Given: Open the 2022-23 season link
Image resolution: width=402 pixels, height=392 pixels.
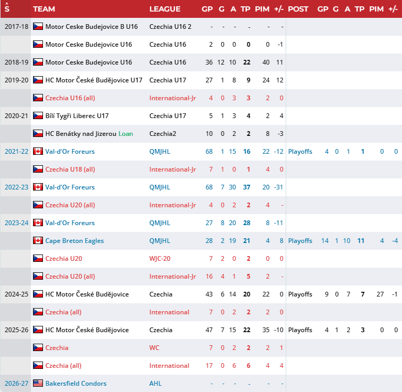Looking at the screenshot, I should pyautogui.click(x=16, y=187).
